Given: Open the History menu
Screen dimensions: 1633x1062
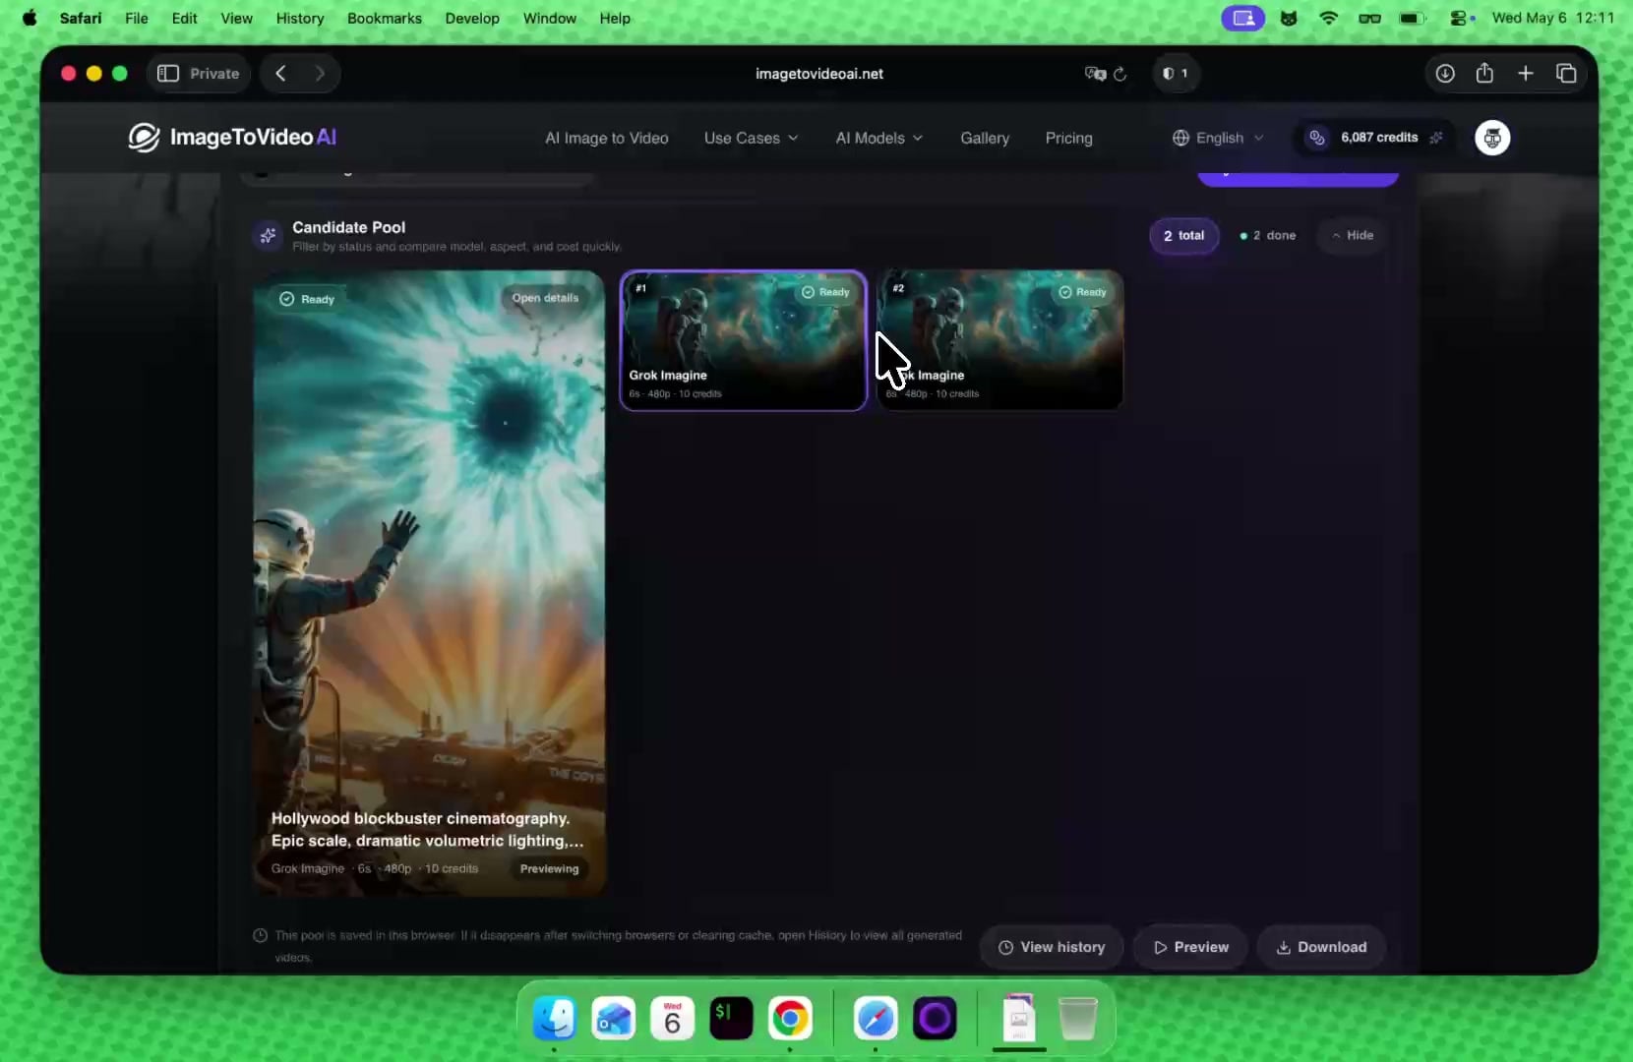Looking at the screenshot, I should pos(300,18).
